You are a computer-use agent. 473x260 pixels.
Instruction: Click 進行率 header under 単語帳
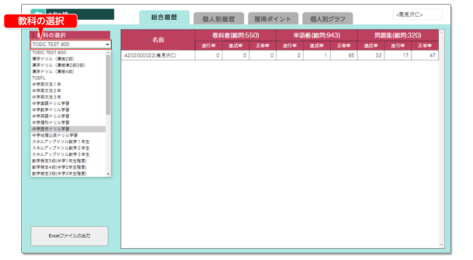tap(290, 46)
